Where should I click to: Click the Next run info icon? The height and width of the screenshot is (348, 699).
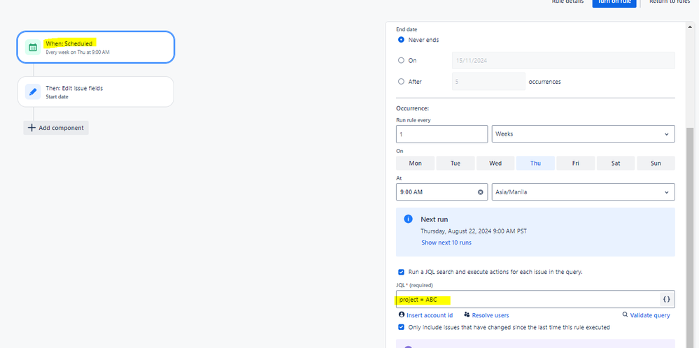point(408,219)
